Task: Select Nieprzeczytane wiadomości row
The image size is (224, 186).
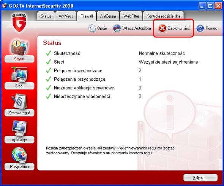Action: pyautogui.click(x=82, y=97)
